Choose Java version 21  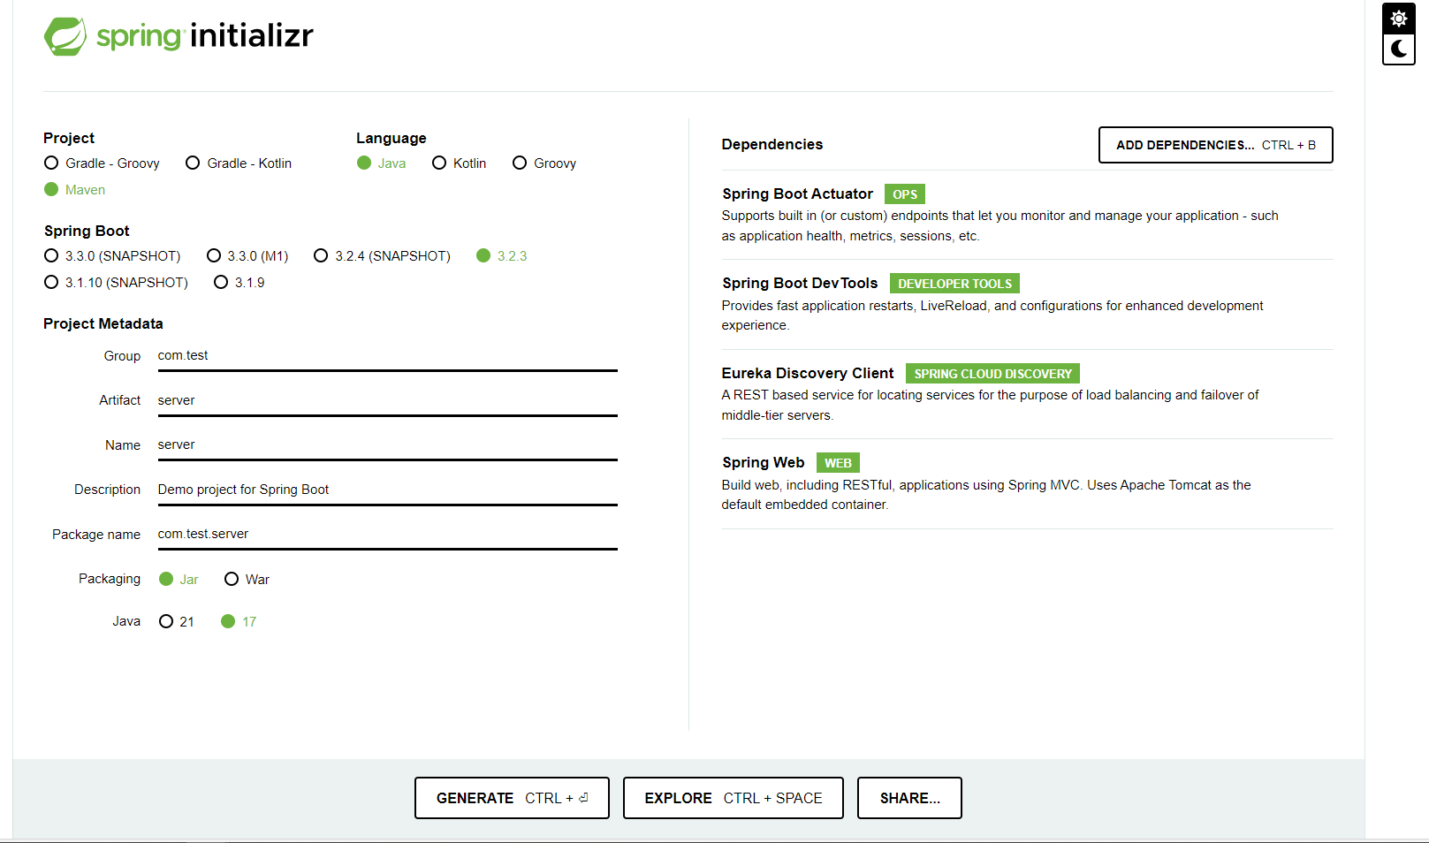[177, 622]
